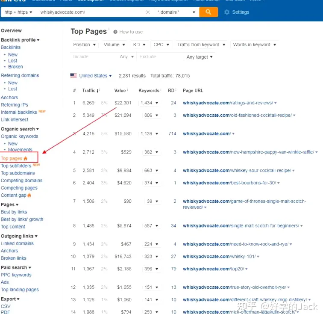Open the old-fashioned-cocktail-recipe page URL
Screen dimensions: 323x314
pos(237,115)
